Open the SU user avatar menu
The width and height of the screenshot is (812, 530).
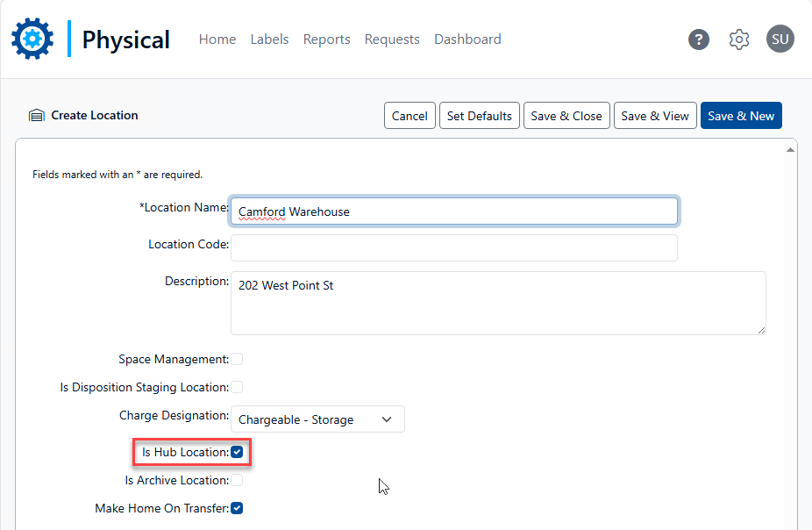[x=780, y=39]
